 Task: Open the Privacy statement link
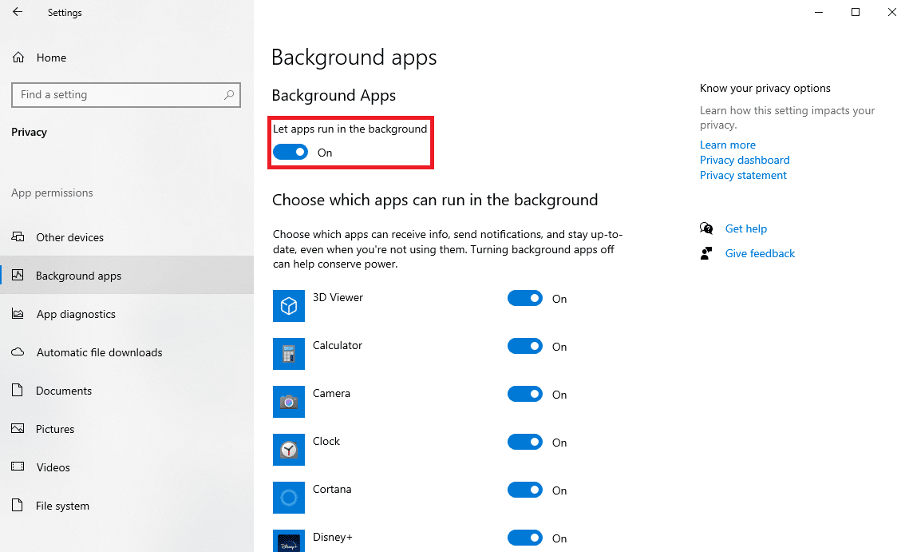[743, 175]
